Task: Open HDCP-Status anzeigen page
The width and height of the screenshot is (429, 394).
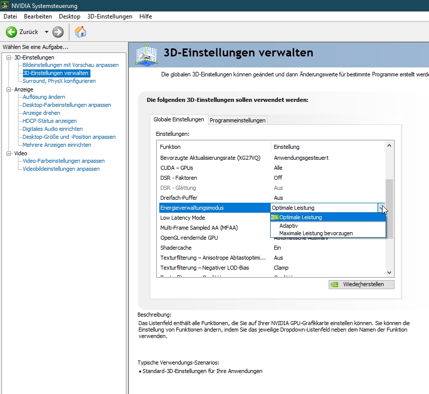Action: pos(49,121)
